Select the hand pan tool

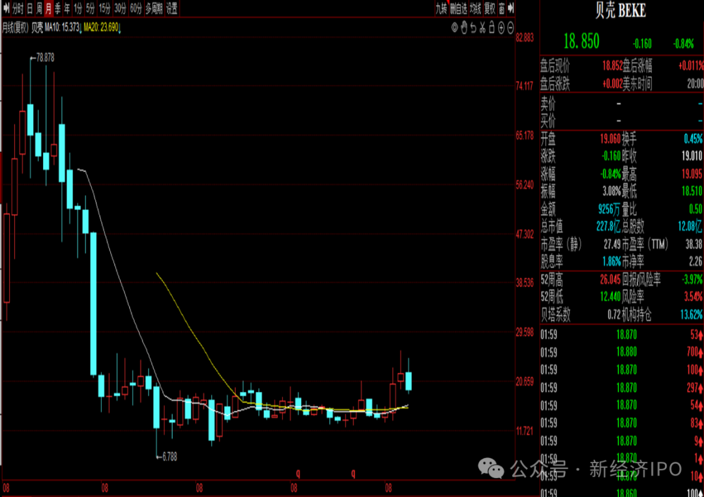(x=464, y=28)
